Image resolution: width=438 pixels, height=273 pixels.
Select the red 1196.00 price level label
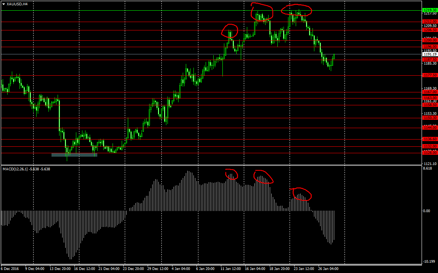tap(430, 47)
